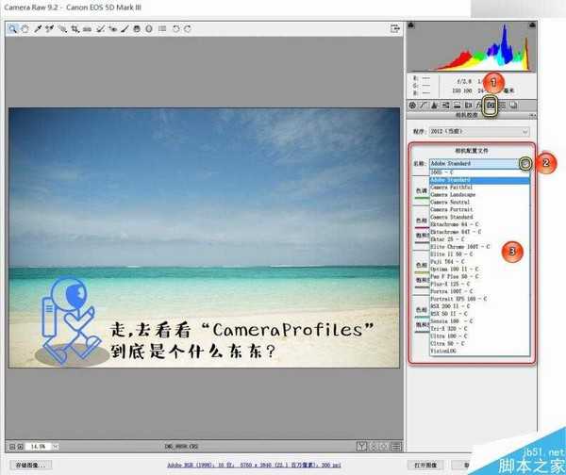Open the Snapshots panel tab
This screenshot has height=475, width=566.
(x=514, y=106)
